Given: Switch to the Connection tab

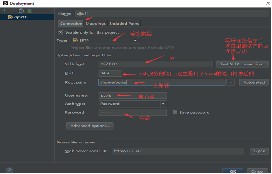Looking at the screenshot, I should [x=71, y=24].
